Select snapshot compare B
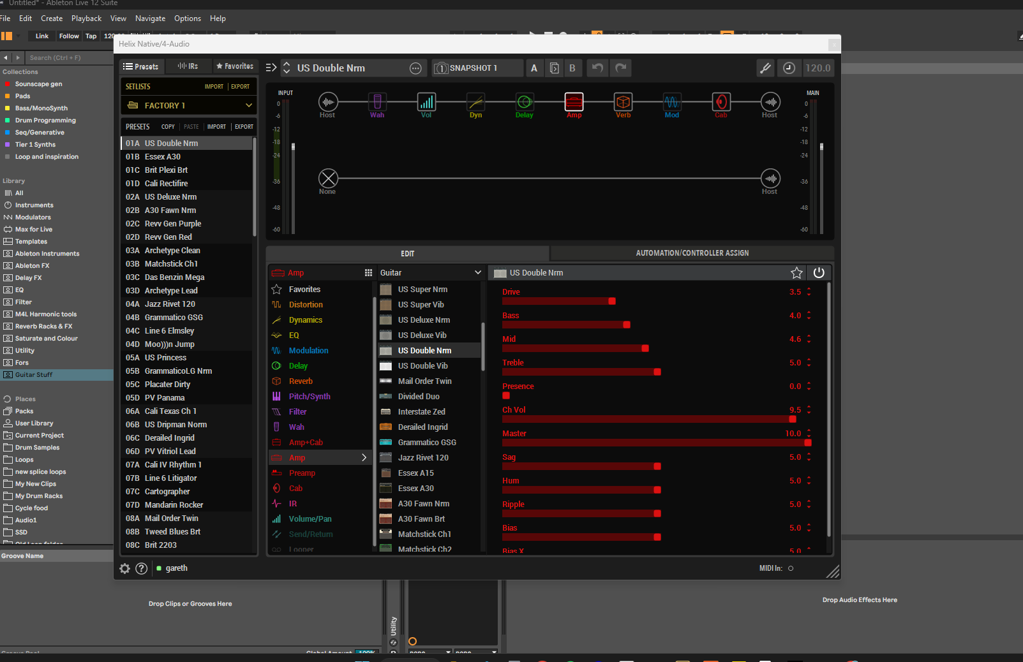 [x=572, y=68]
